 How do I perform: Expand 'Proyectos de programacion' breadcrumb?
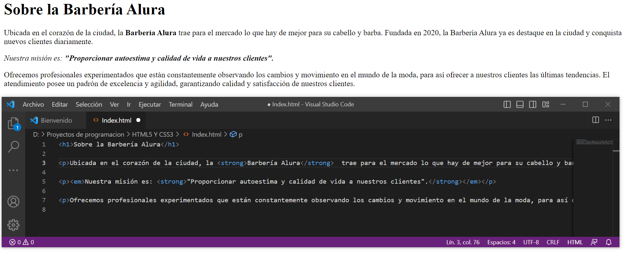[x=85, y=134]
